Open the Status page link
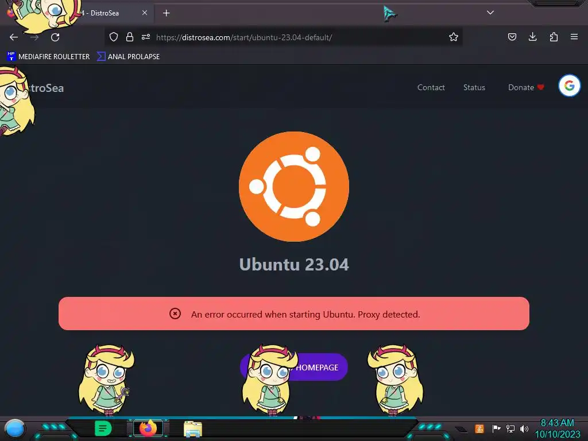The width and height of the screenshot is (588, 441). 474,87
